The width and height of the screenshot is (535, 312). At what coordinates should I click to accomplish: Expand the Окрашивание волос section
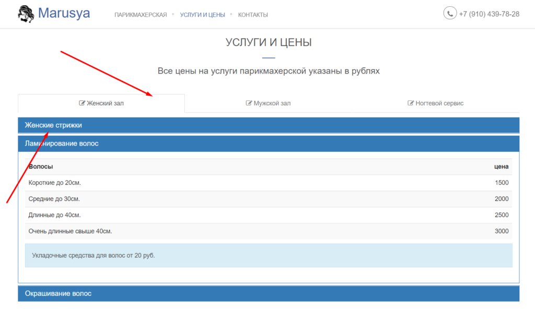(269, 293)
